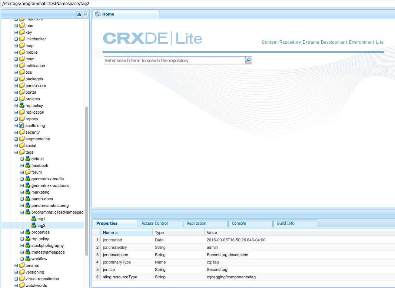Click the properties tag namespace icon
The width and height of the screenshot is (395, 288).
point(28,232)
